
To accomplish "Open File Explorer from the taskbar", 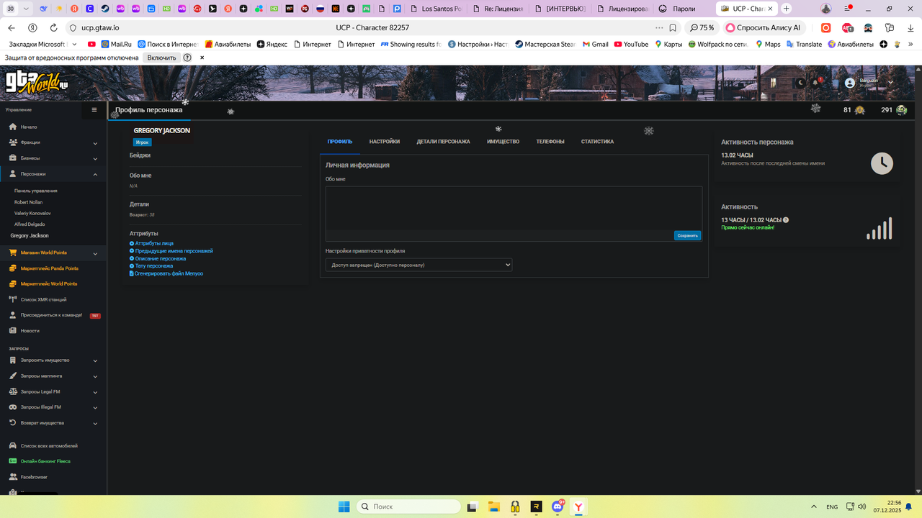I will 493,506.
